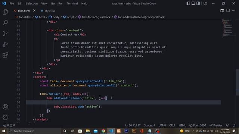Click the Windows taskbar search box
This screenshot has height=134, width=239.
tap(34, 131)
